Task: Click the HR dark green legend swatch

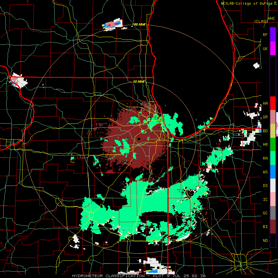Action: click(273, 144)
